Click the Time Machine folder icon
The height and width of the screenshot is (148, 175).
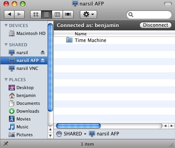click(x=69, y=40)
